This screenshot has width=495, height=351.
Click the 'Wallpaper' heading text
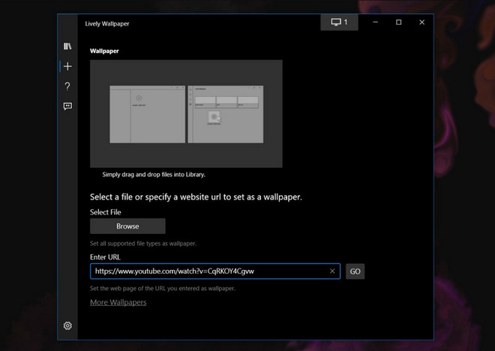pyautogui.click(x=104, y=51)
